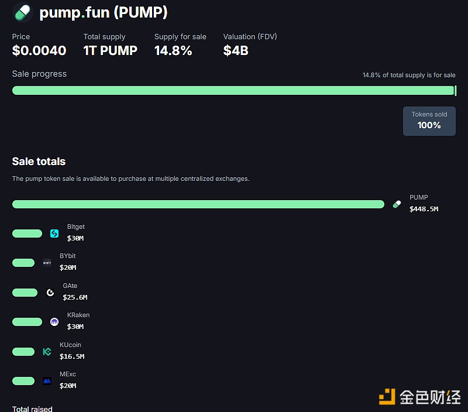Image resolution: width=468 pixels, height=412 pixels.
Task: Select the Total raised label
Action: click(32, 408)
